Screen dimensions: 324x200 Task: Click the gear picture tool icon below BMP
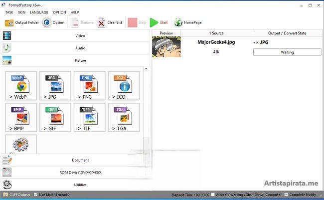coord(21,144)
